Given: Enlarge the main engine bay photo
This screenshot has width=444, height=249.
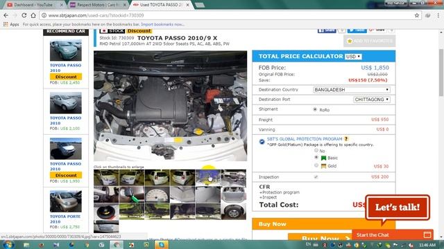Looking at the screenshot, I should tap(170, 106).
